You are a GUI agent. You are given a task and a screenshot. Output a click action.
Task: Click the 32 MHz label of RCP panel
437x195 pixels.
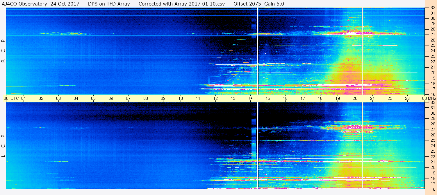[x=432, y=8]
